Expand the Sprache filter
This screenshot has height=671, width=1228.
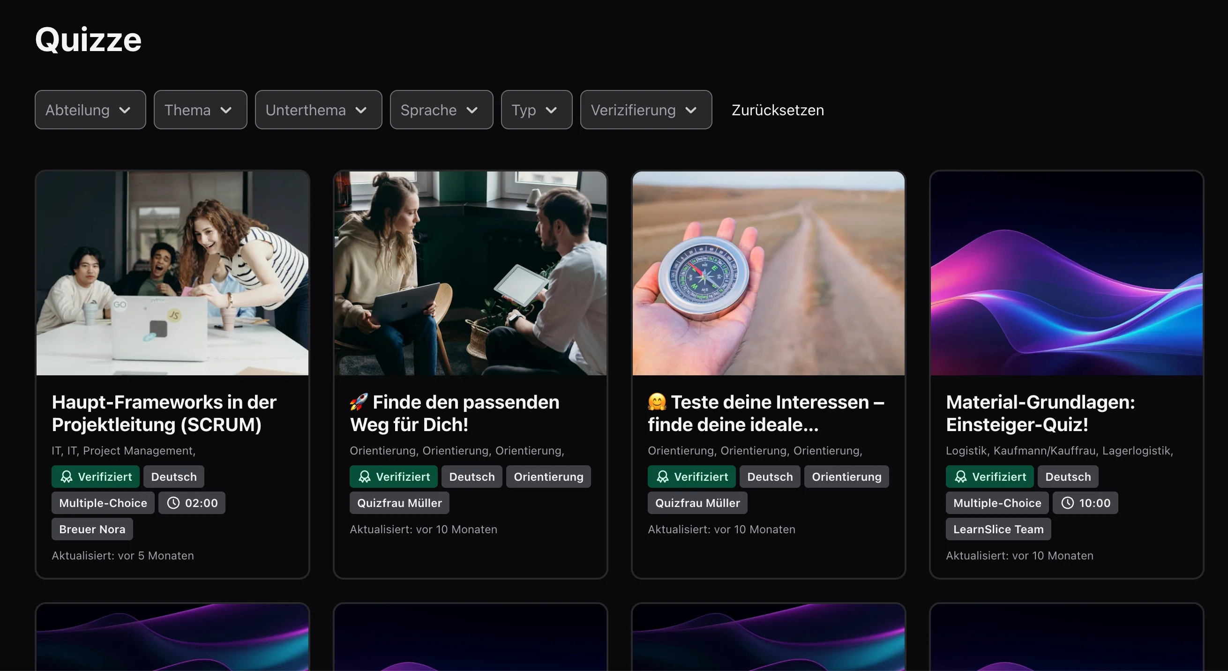[441, 110]
